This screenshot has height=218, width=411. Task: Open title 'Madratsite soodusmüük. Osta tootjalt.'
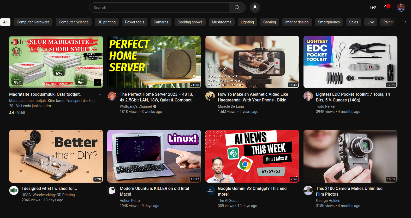pos(45,94)
